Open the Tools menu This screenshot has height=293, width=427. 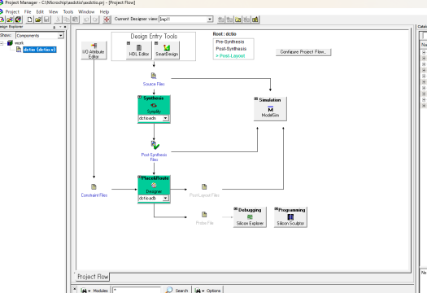tap(68, 11)
